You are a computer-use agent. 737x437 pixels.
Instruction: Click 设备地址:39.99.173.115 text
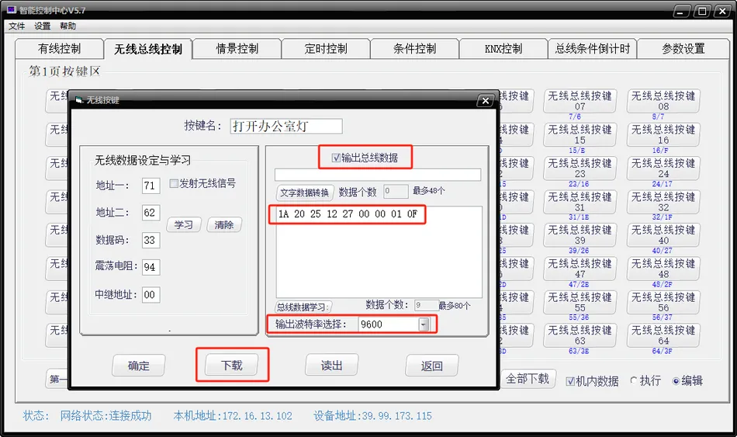click(372, 416)
